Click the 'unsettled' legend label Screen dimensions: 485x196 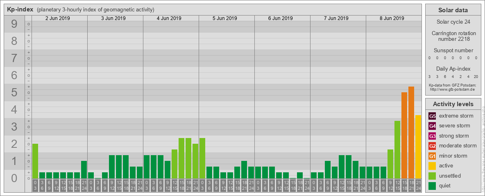(x=450, y=176)
